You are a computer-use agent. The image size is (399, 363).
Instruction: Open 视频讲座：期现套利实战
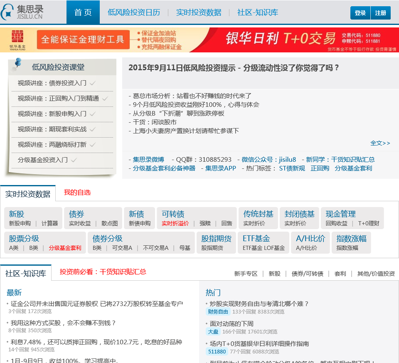pyautogui.click(x=52, y=129)
